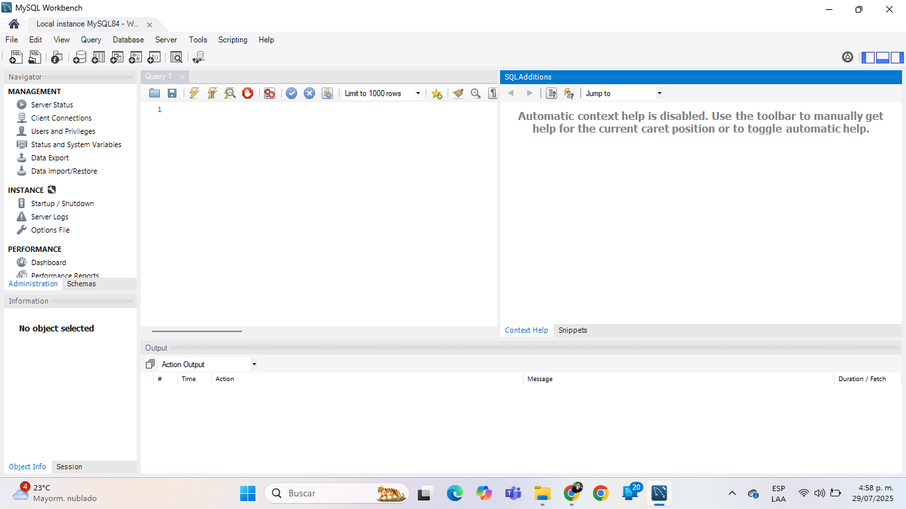Search table data icon in main toolbar
This screenshot has height=509, width=906.
tap(176, 58)
